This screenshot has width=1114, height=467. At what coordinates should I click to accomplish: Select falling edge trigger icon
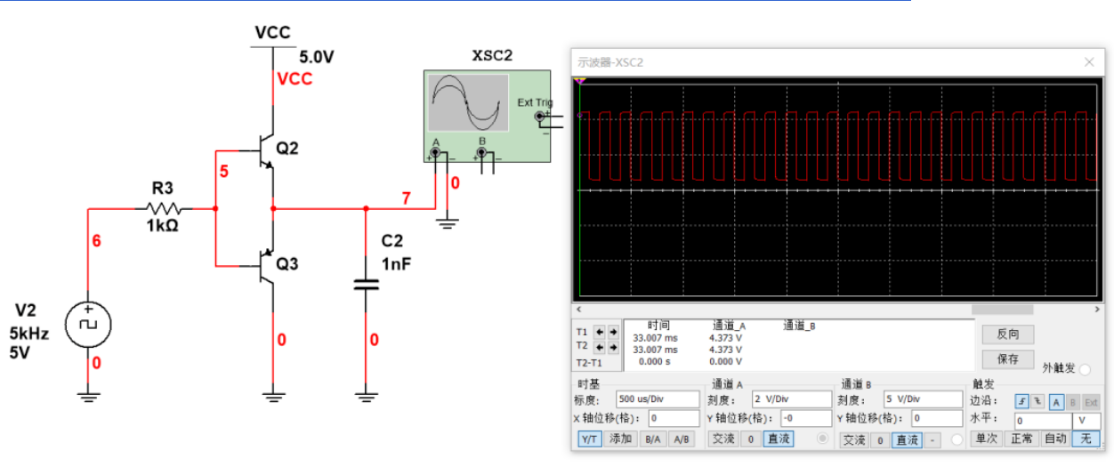point(1037,402)
